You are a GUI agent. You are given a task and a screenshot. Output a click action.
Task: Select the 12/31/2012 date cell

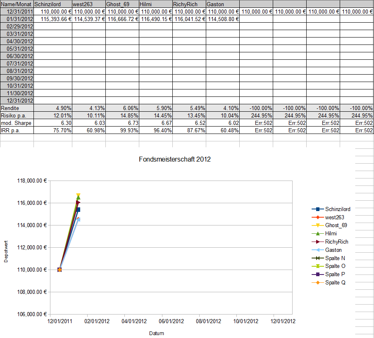[x=17, y=101]
